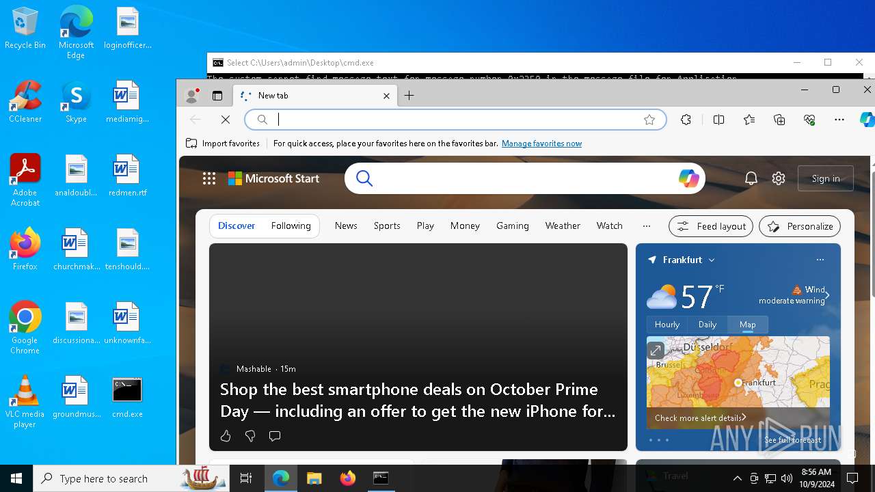Viewport: 875px width, 492px height.
Task: Click Import favorites button
Action: [223, 143]
